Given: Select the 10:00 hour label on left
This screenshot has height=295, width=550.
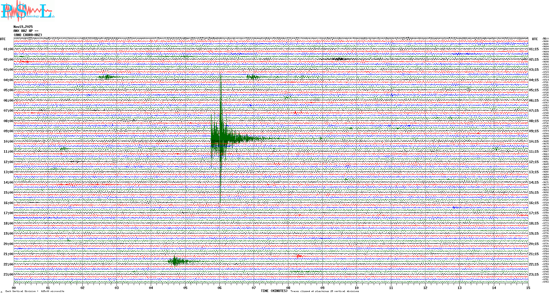Looking at the screenshot, I should (x=8, y=141).
